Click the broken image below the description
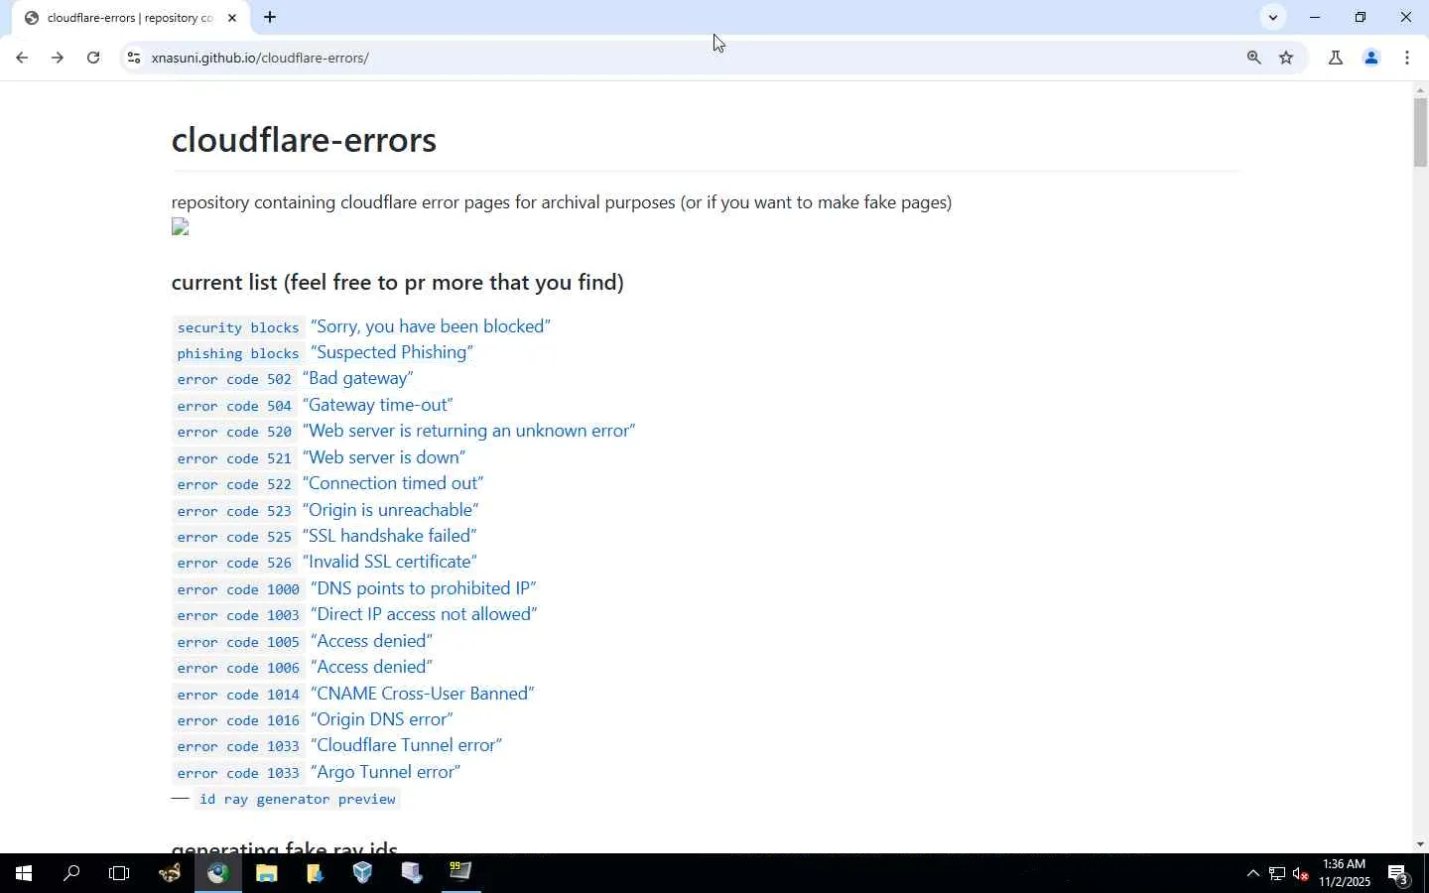Viewport: 1429px width, 893px height. coord(180,227)
